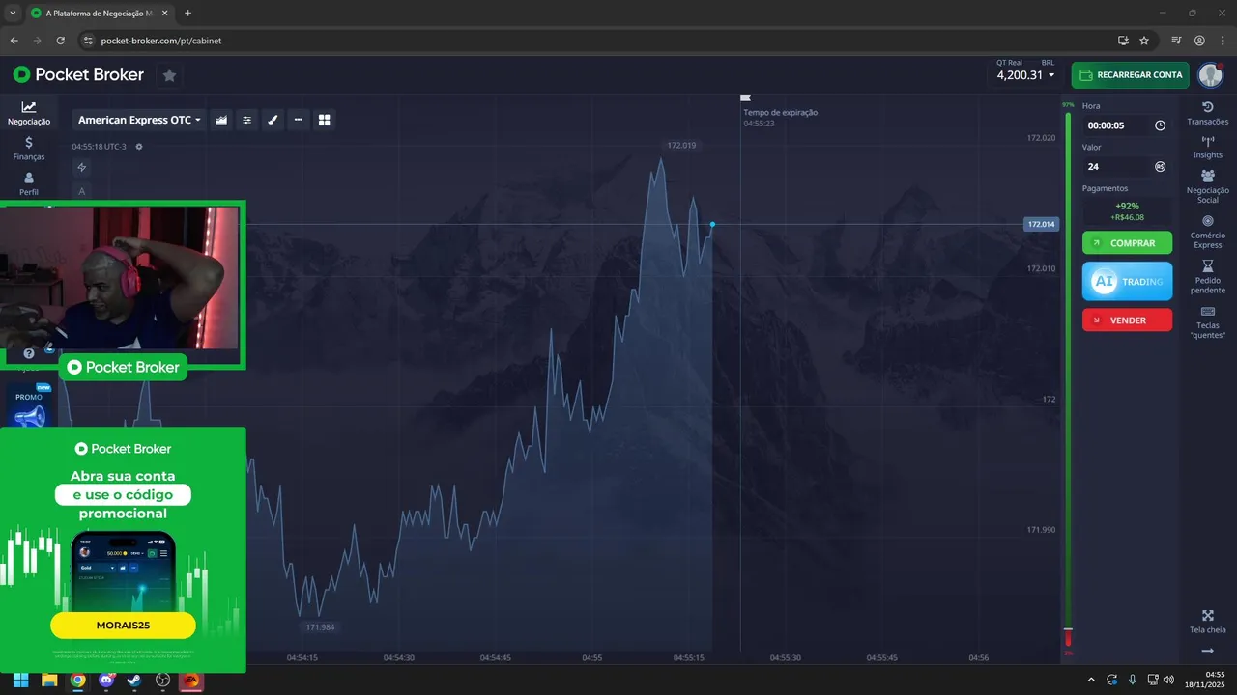Bookmark this page with Chrome star

click(1144, 41)
